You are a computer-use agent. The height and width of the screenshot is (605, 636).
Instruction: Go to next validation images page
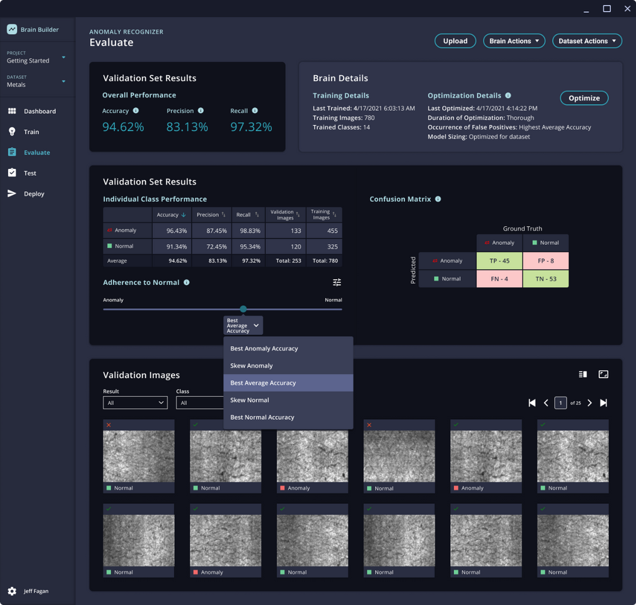589,403
